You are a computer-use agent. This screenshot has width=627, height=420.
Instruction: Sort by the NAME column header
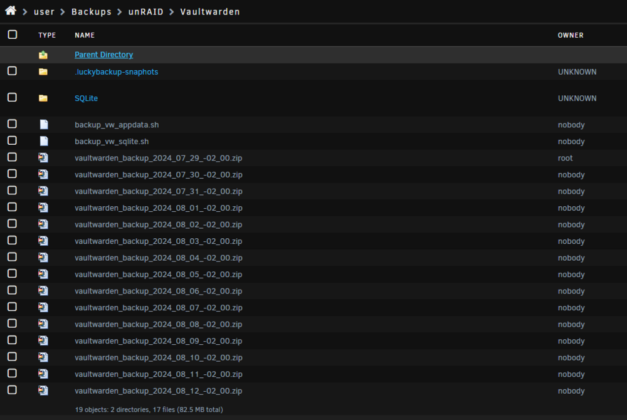[85, 35]
